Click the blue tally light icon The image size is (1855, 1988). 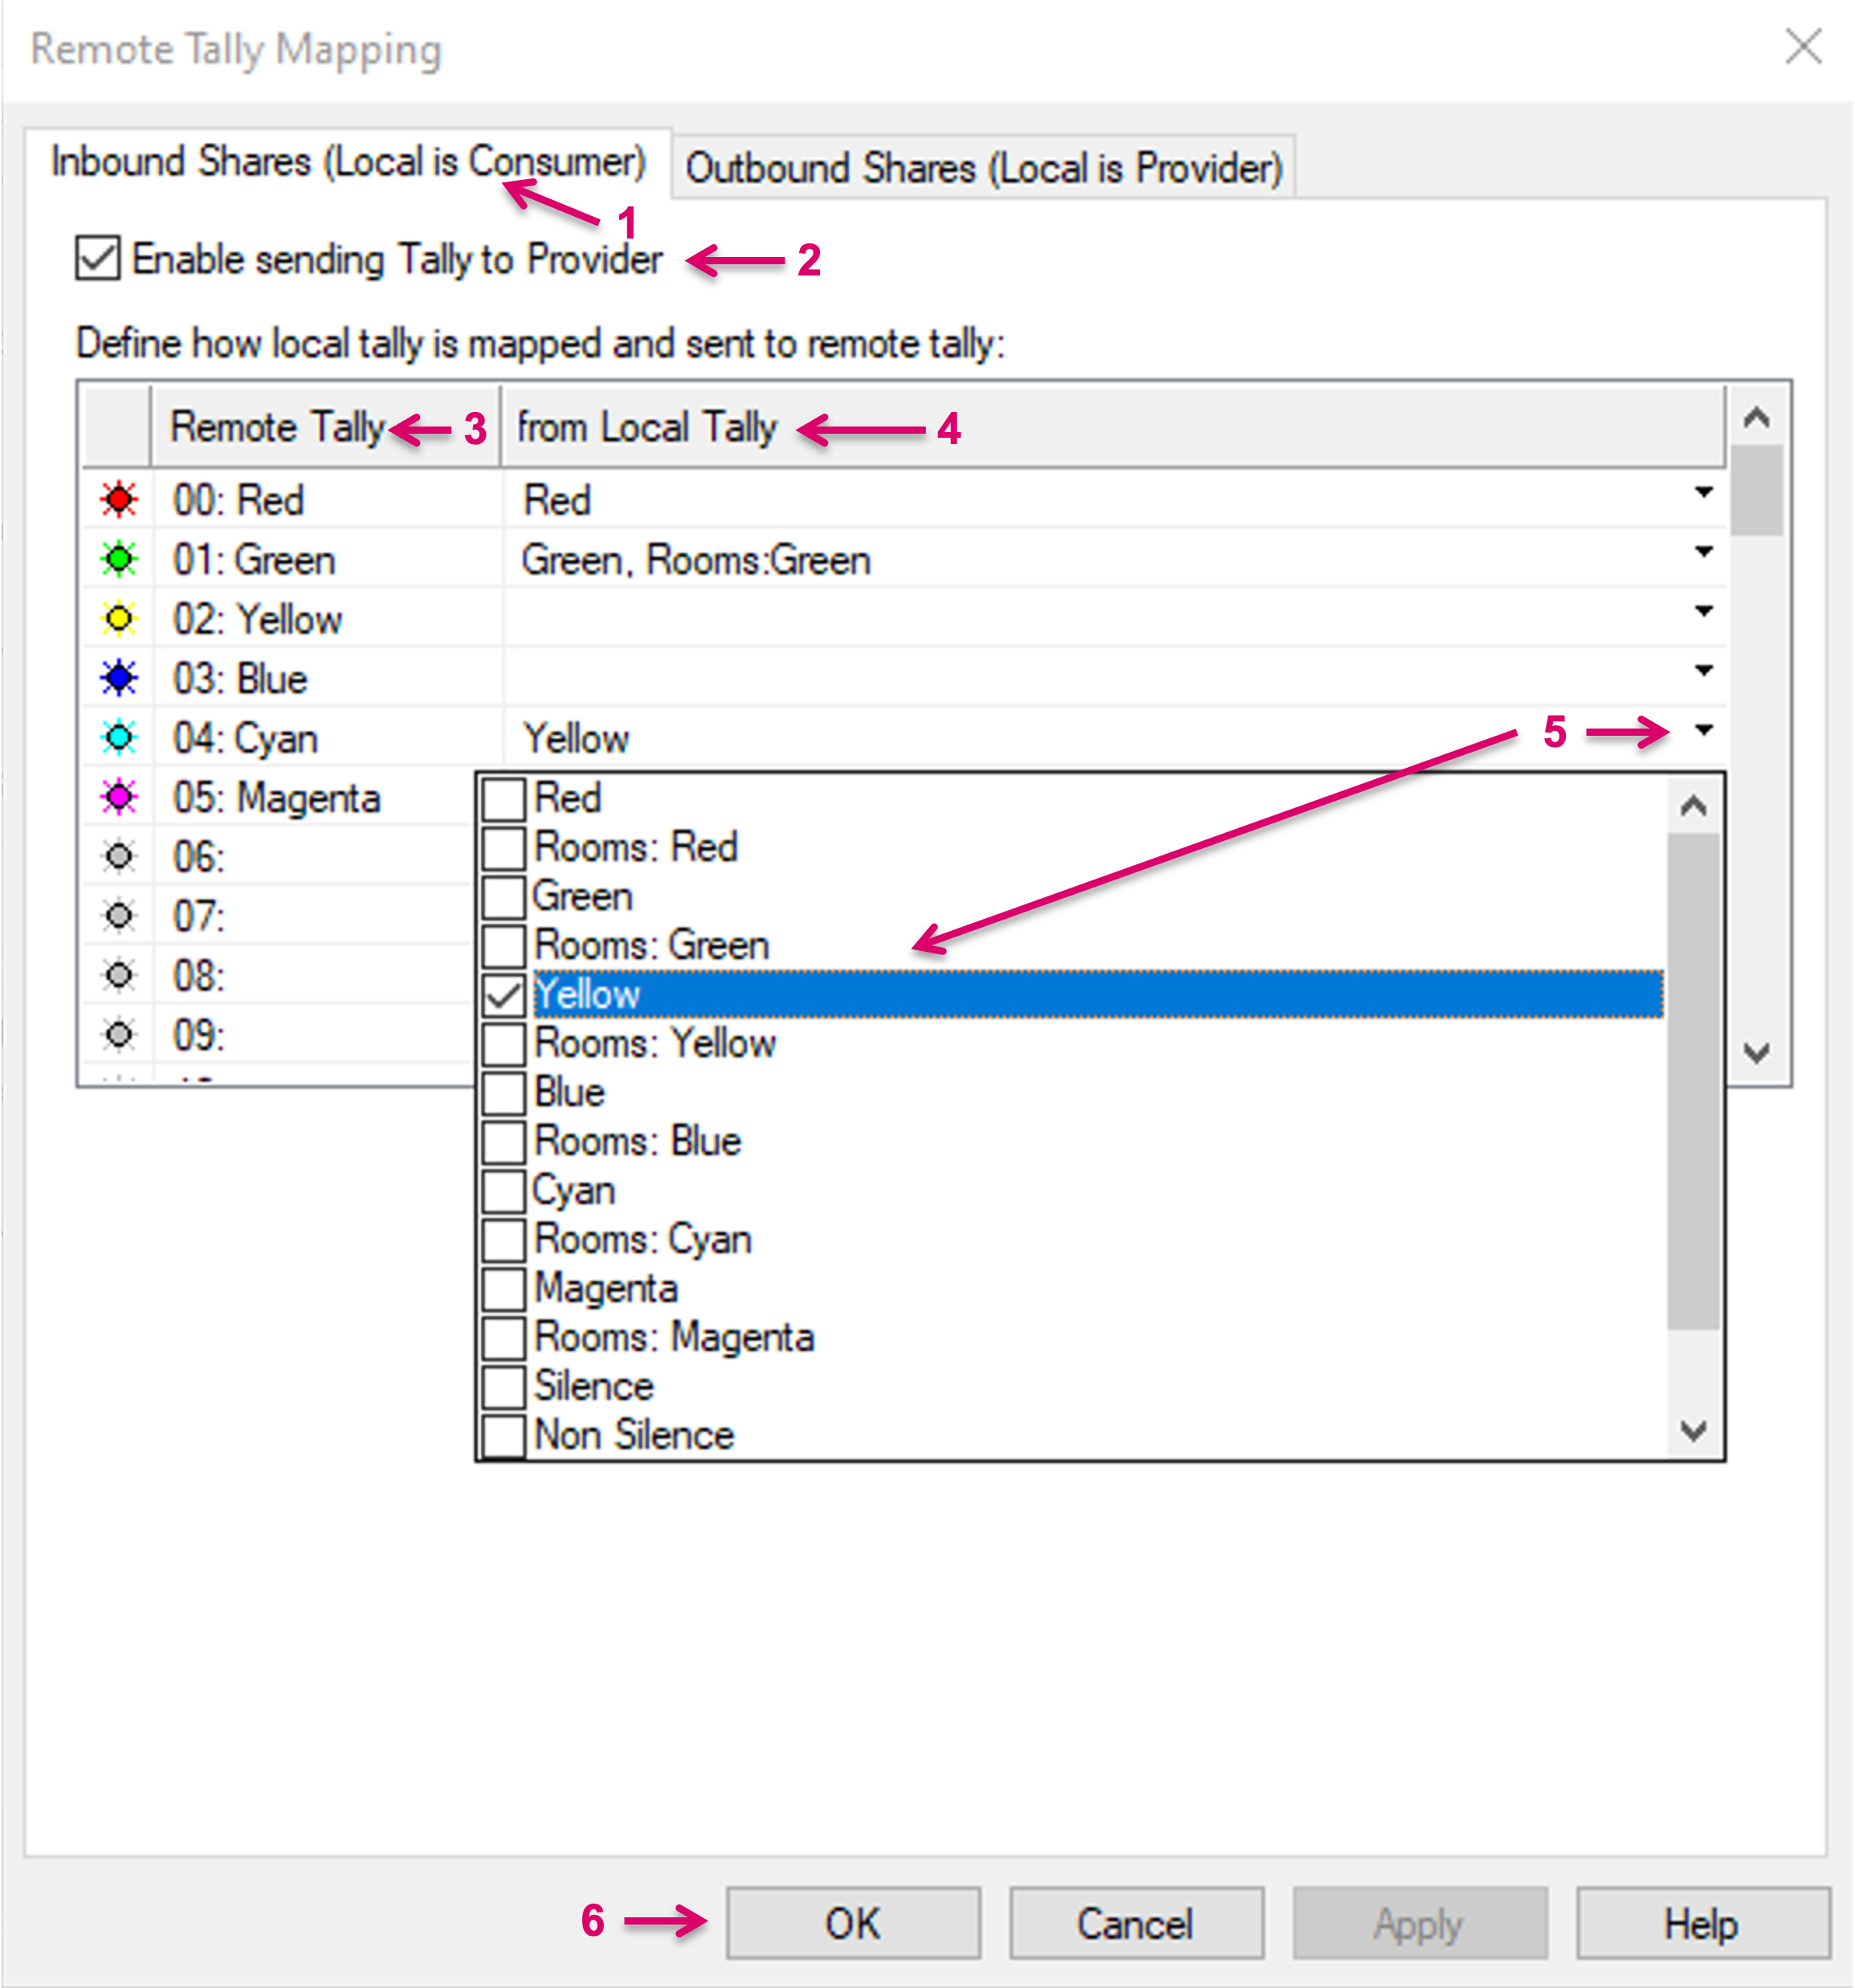click(119, 678)
